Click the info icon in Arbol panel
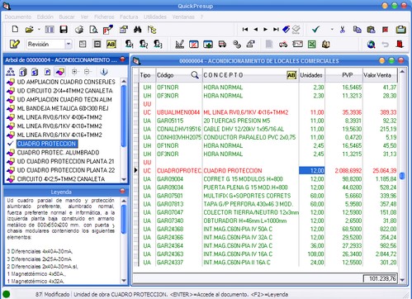412x299 pixels. (x=104, y=72)
